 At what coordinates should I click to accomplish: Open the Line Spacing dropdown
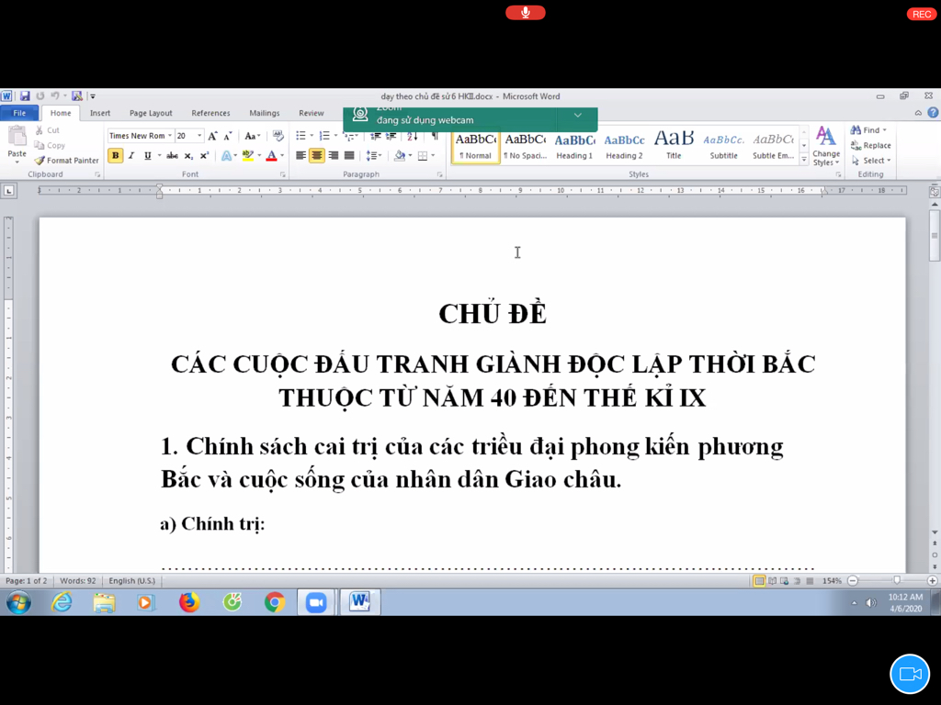[374, 155]
